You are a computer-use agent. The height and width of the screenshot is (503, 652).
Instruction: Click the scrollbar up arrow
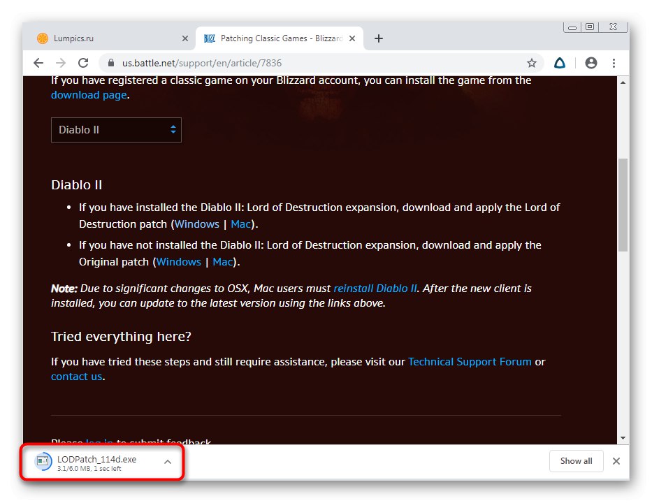point(623,82)
